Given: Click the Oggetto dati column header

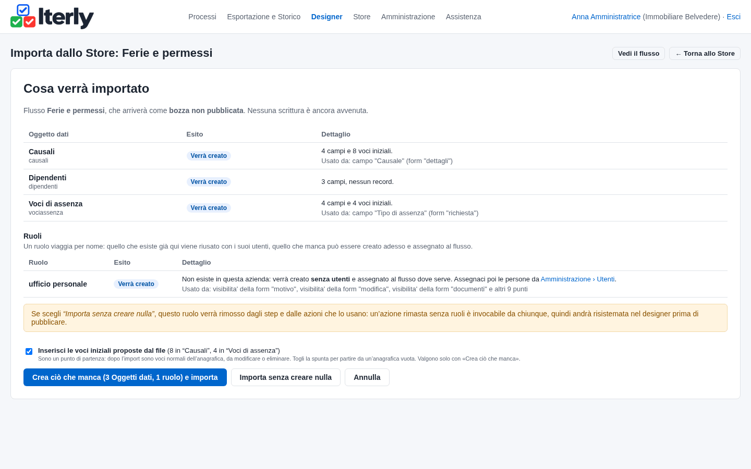Looking at the screenshot, I should pos(49,134).
